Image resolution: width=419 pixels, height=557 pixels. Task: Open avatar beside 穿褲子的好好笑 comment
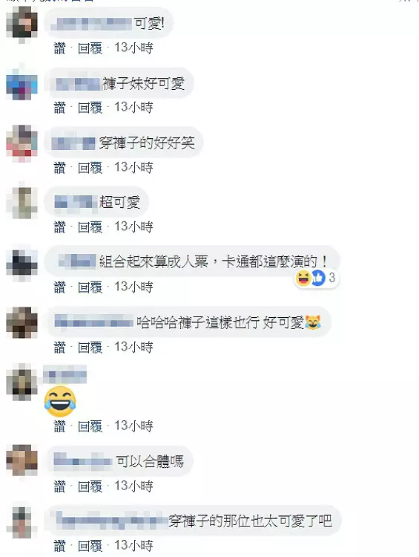tap(22, 143)
